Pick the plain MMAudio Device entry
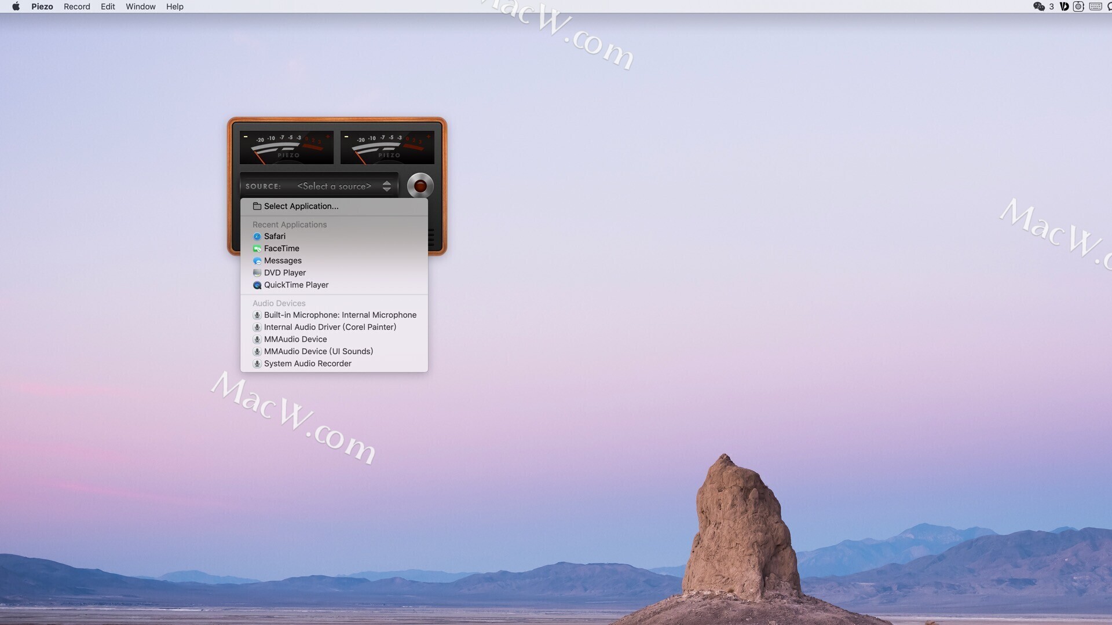Image resolution: width=1112 pixels, height=625 pixels. (x=334, y=339)
